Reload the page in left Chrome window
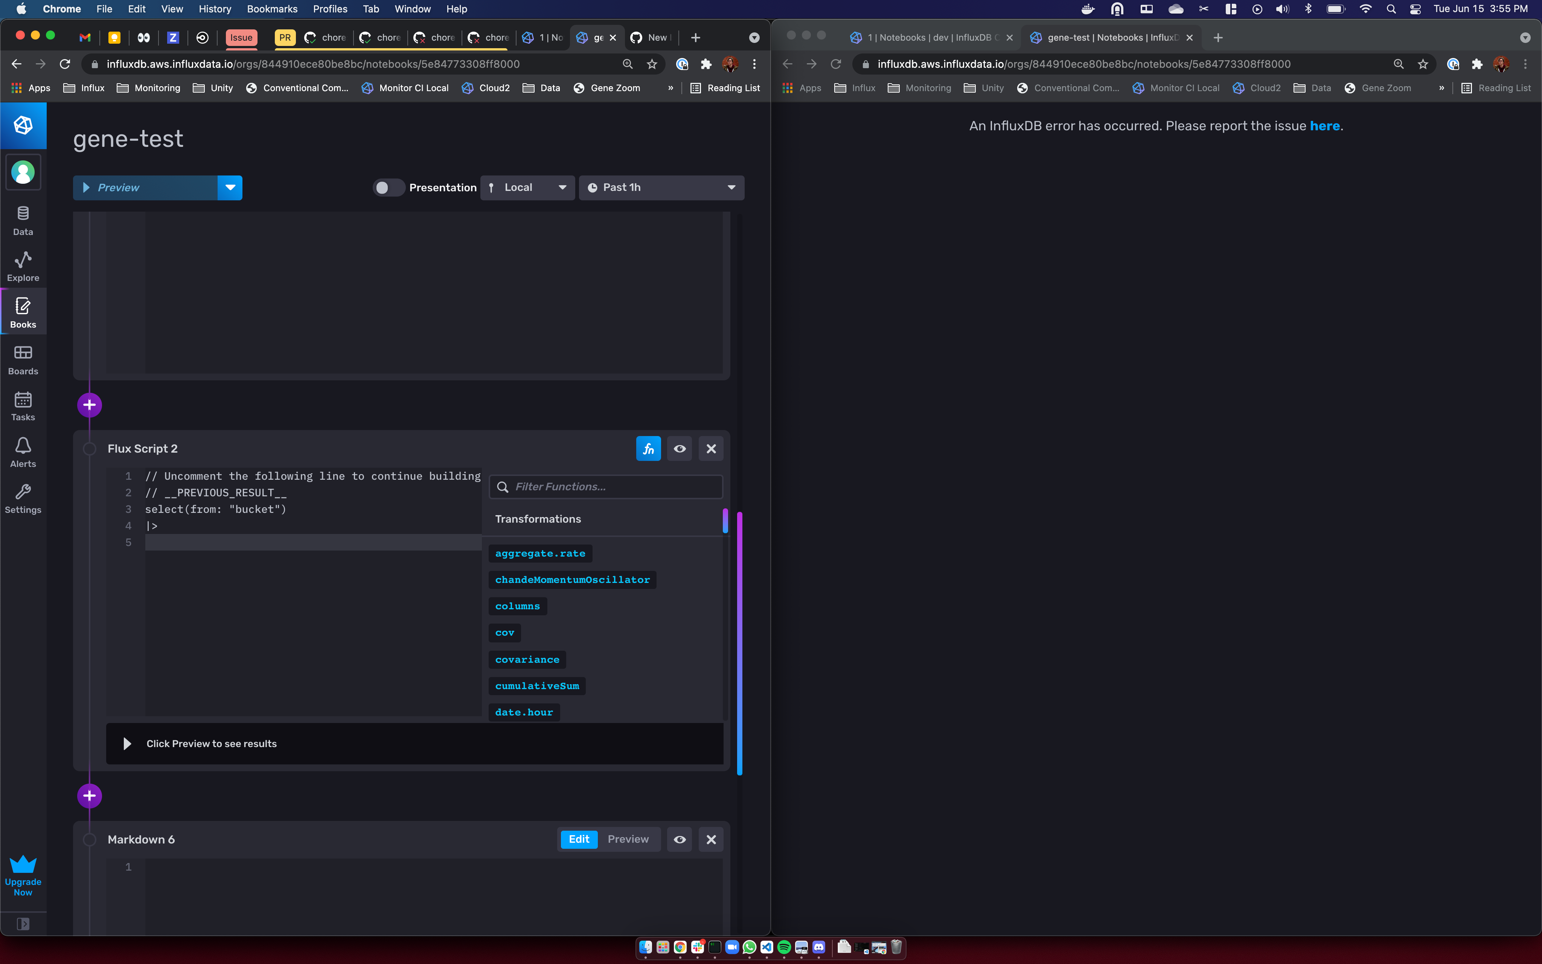1542x964 pixels. click(x=65, y=64)
